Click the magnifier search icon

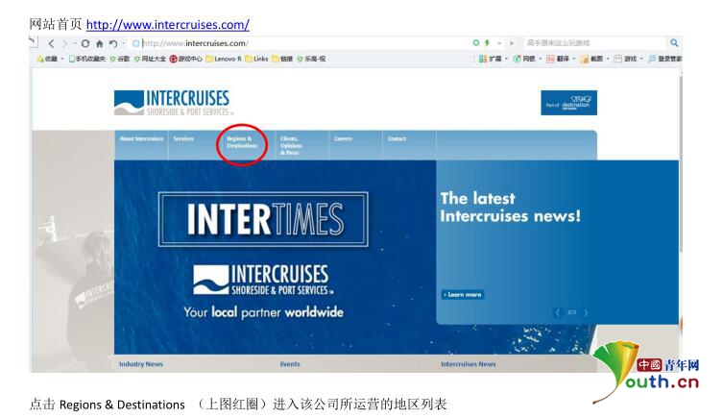pyautogui.click(x=674, y=43)
